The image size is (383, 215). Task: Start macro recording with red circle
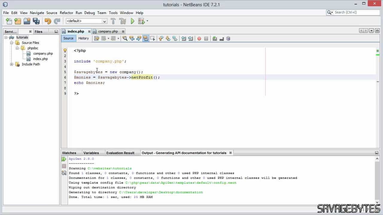199,39
